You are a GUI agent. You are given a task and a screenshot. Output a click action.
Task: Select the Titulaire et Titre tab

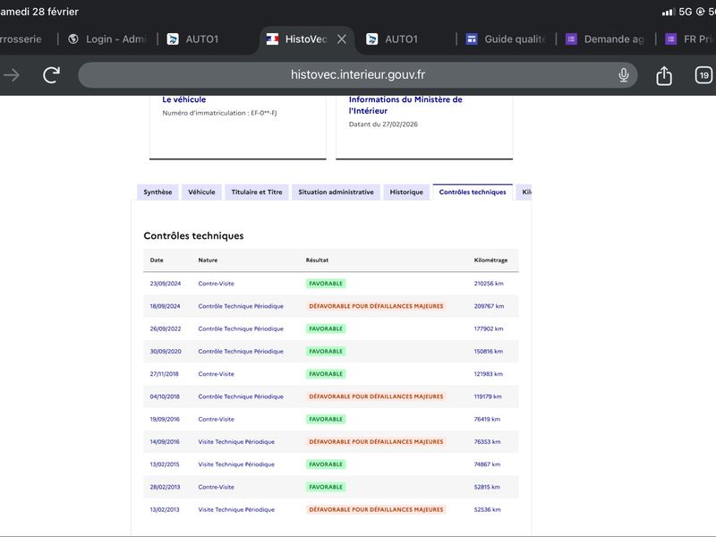(x=257, y=192)
